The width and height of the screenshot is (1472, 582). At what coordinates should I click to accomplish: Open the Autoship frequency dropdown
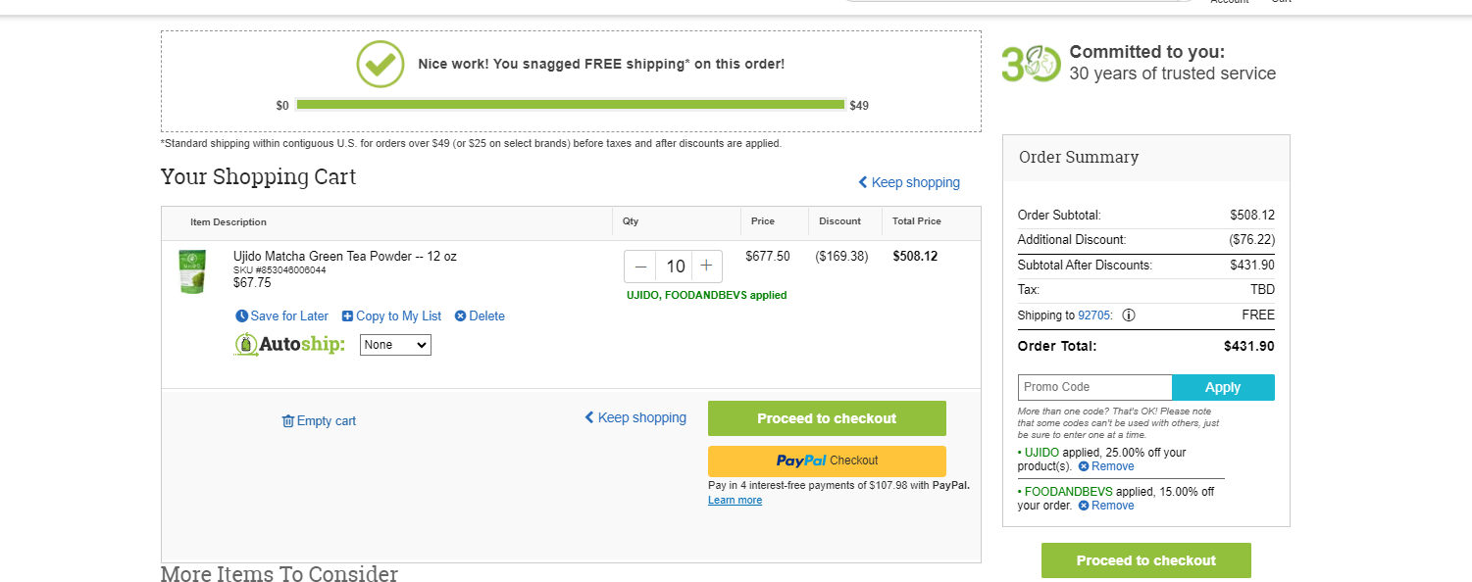coord(395,345)
